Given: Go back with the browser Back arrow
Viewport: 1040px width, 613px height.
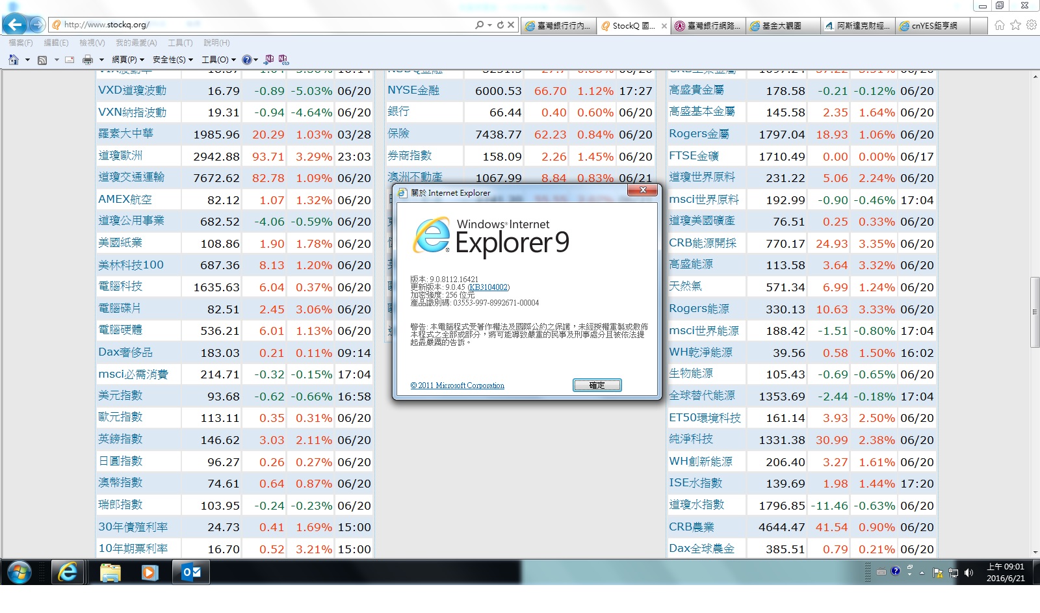Looking at the screenshot, I should (15, 25).
